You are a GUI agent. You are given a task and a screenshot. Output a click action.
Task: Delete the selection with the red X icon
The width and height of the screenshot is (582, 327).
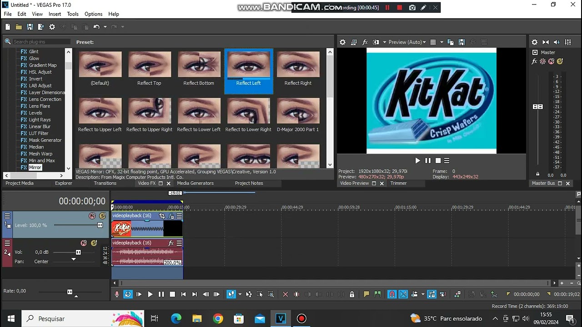(x=286, y=294)
